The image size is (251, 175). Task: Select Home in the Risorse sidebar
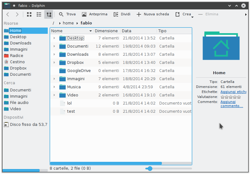pos(26,30)
